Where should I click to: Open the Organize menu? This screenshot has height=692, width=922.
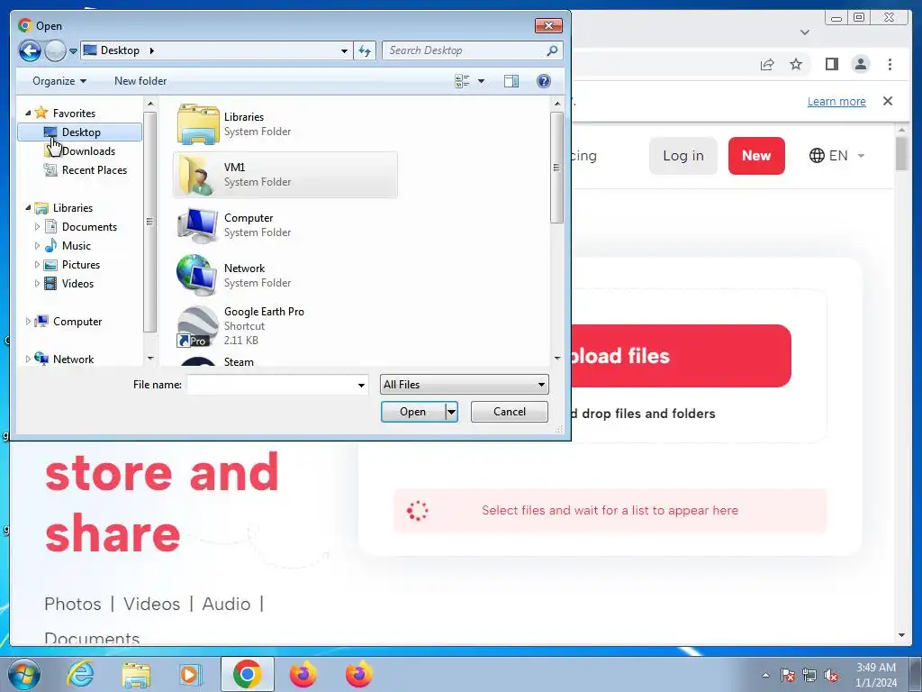[59, 80]
